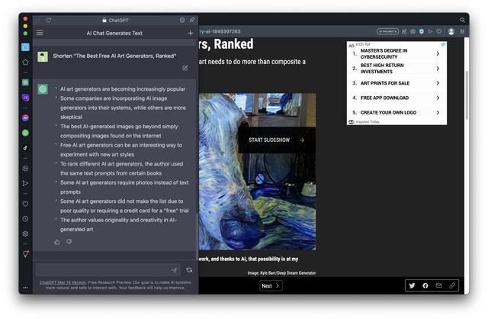Viewport: 488px width, 319px height.
Task: Click the Start Slideshow button
Action: coord(277,140)
